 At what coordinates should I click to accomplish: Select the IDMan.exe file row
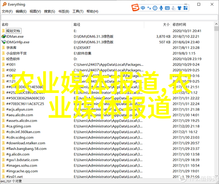107,36
